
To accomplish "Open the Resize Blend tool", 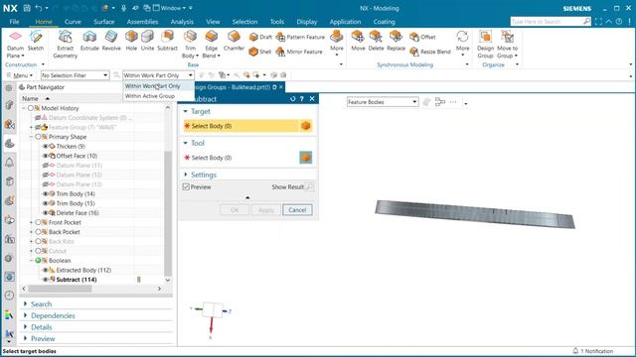I will [430, 52].
